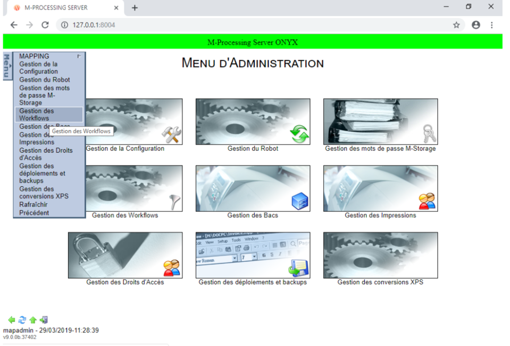Screen dimensions: 510x346
Task: Expand the MAPPING submenu arrow
Action: click(x=79, y=56)
